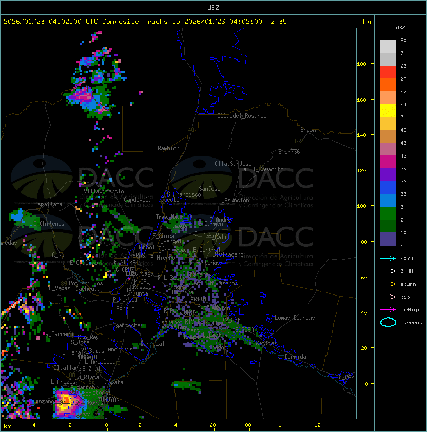The image size is (427, 432).
Task: Click the 'MAIPU' city label
Action: [142, 282]
